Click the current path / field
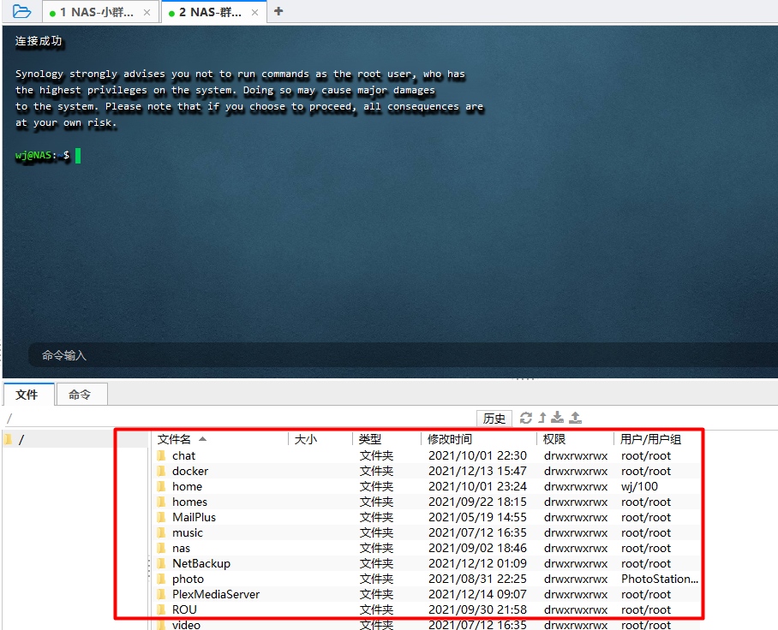Viewport: 778px width, 630px height. pos(238,419)
